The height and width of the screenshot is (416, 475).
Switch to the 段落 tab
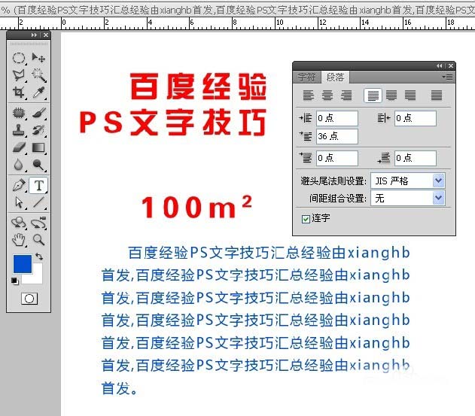tap(335, 77)
